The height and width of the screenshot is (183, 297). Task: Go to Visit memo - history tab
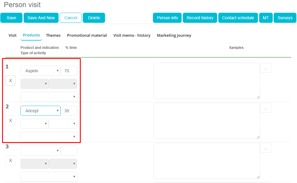point(132,35)
